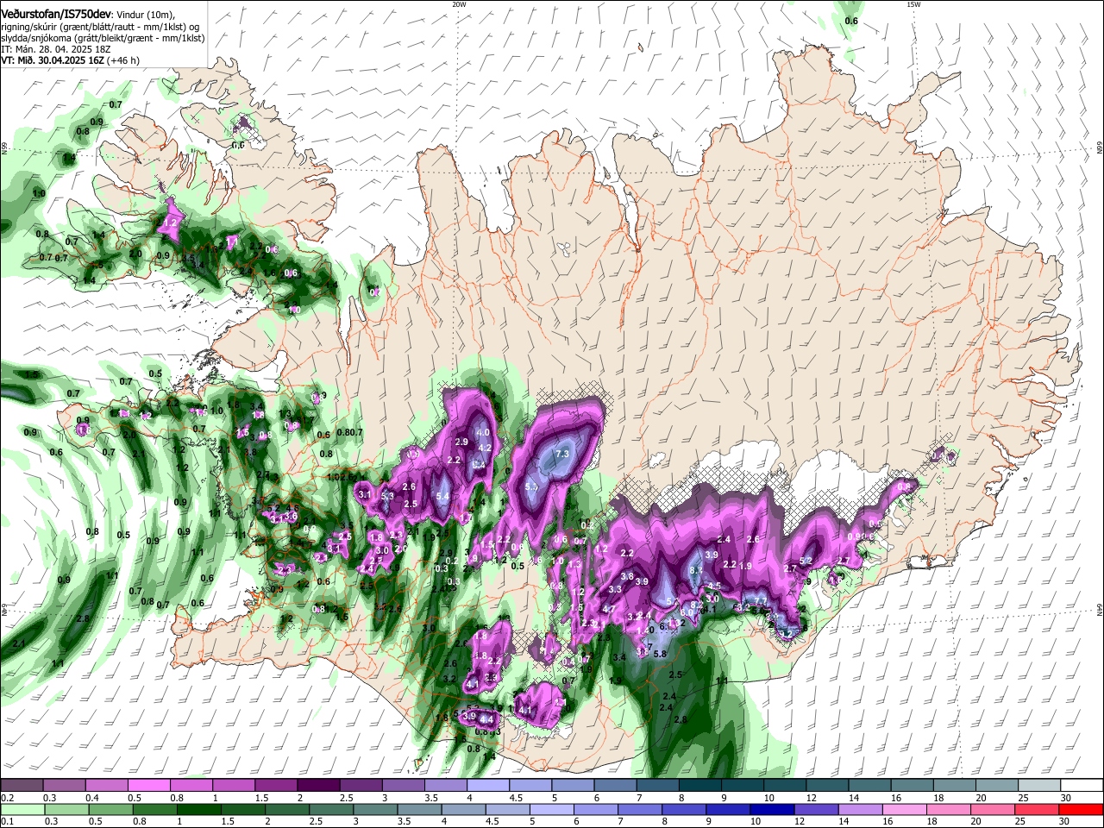This screenshot has height=828, width=1104.
Task: Select upper snow-scale swatch labelled 5
Action: click(x=574, y=785)
